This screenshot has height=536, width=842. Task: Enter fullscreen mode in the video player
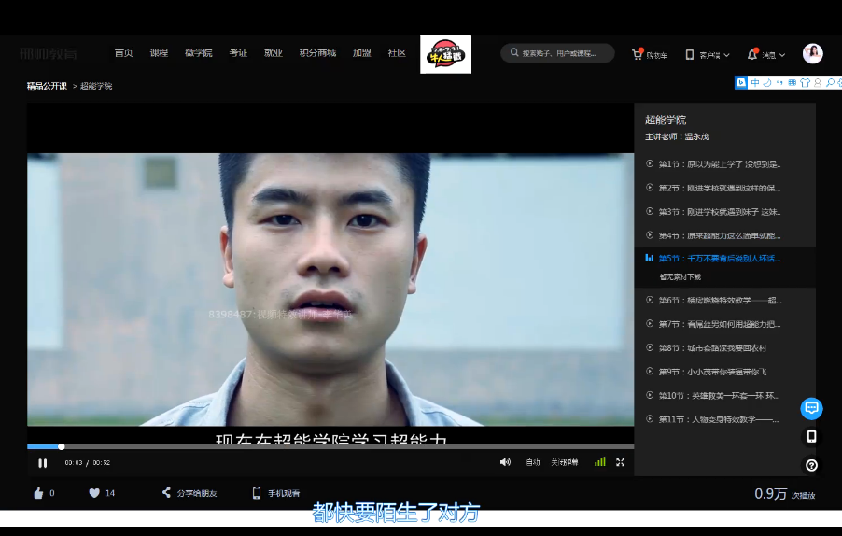[620, 462]
